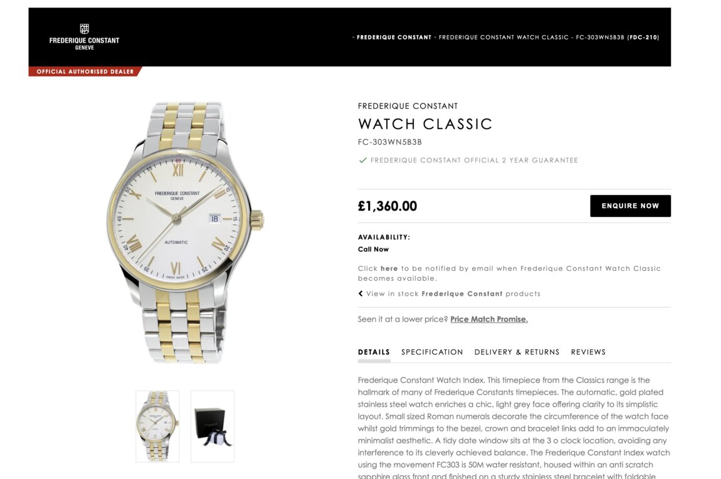Screen dimensions: 721x479
Task: Show the Reviews tab
Action: 588,352
